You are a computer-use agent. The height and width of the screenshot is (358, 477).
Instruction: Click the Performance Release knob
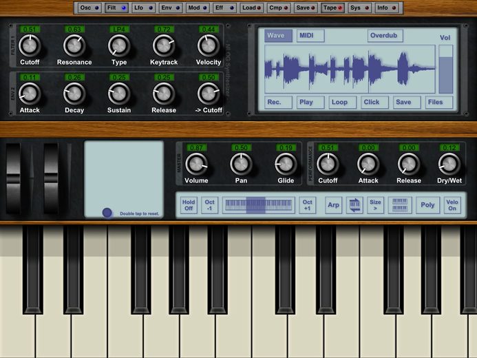[x=409, y=165]
